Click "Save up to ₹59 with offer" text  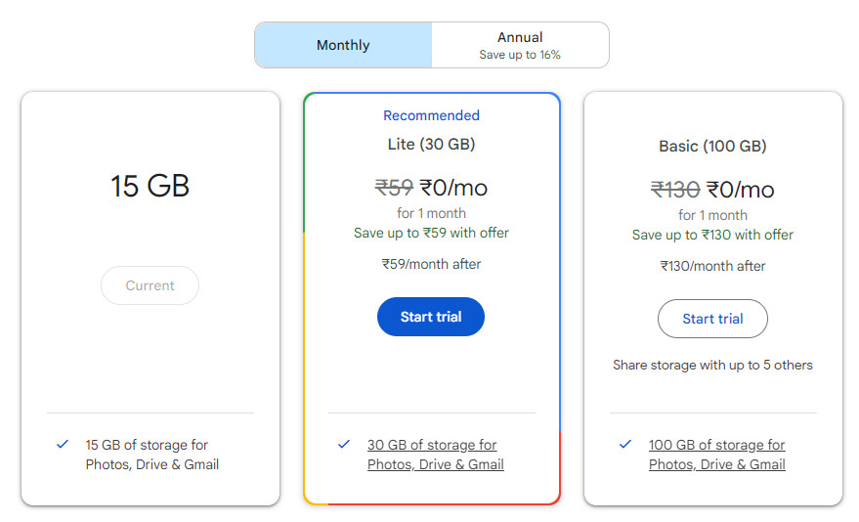431,233
